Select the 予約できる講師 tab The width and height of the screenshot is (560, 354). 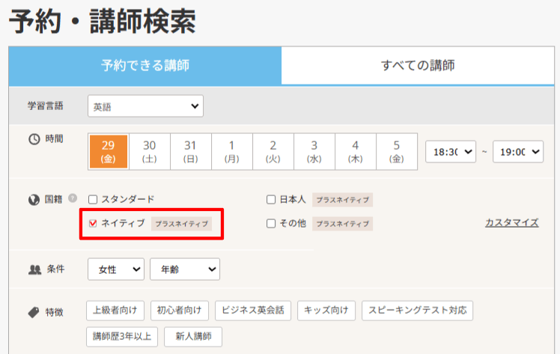[145, 65]
